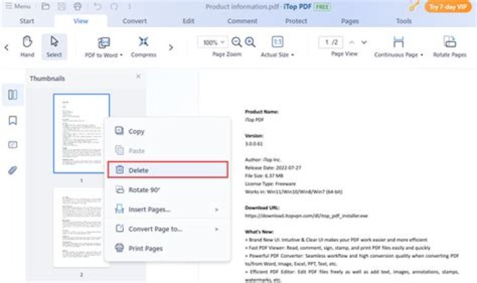
Task: Go to previous page with up arrow
Action: (352, 42)
